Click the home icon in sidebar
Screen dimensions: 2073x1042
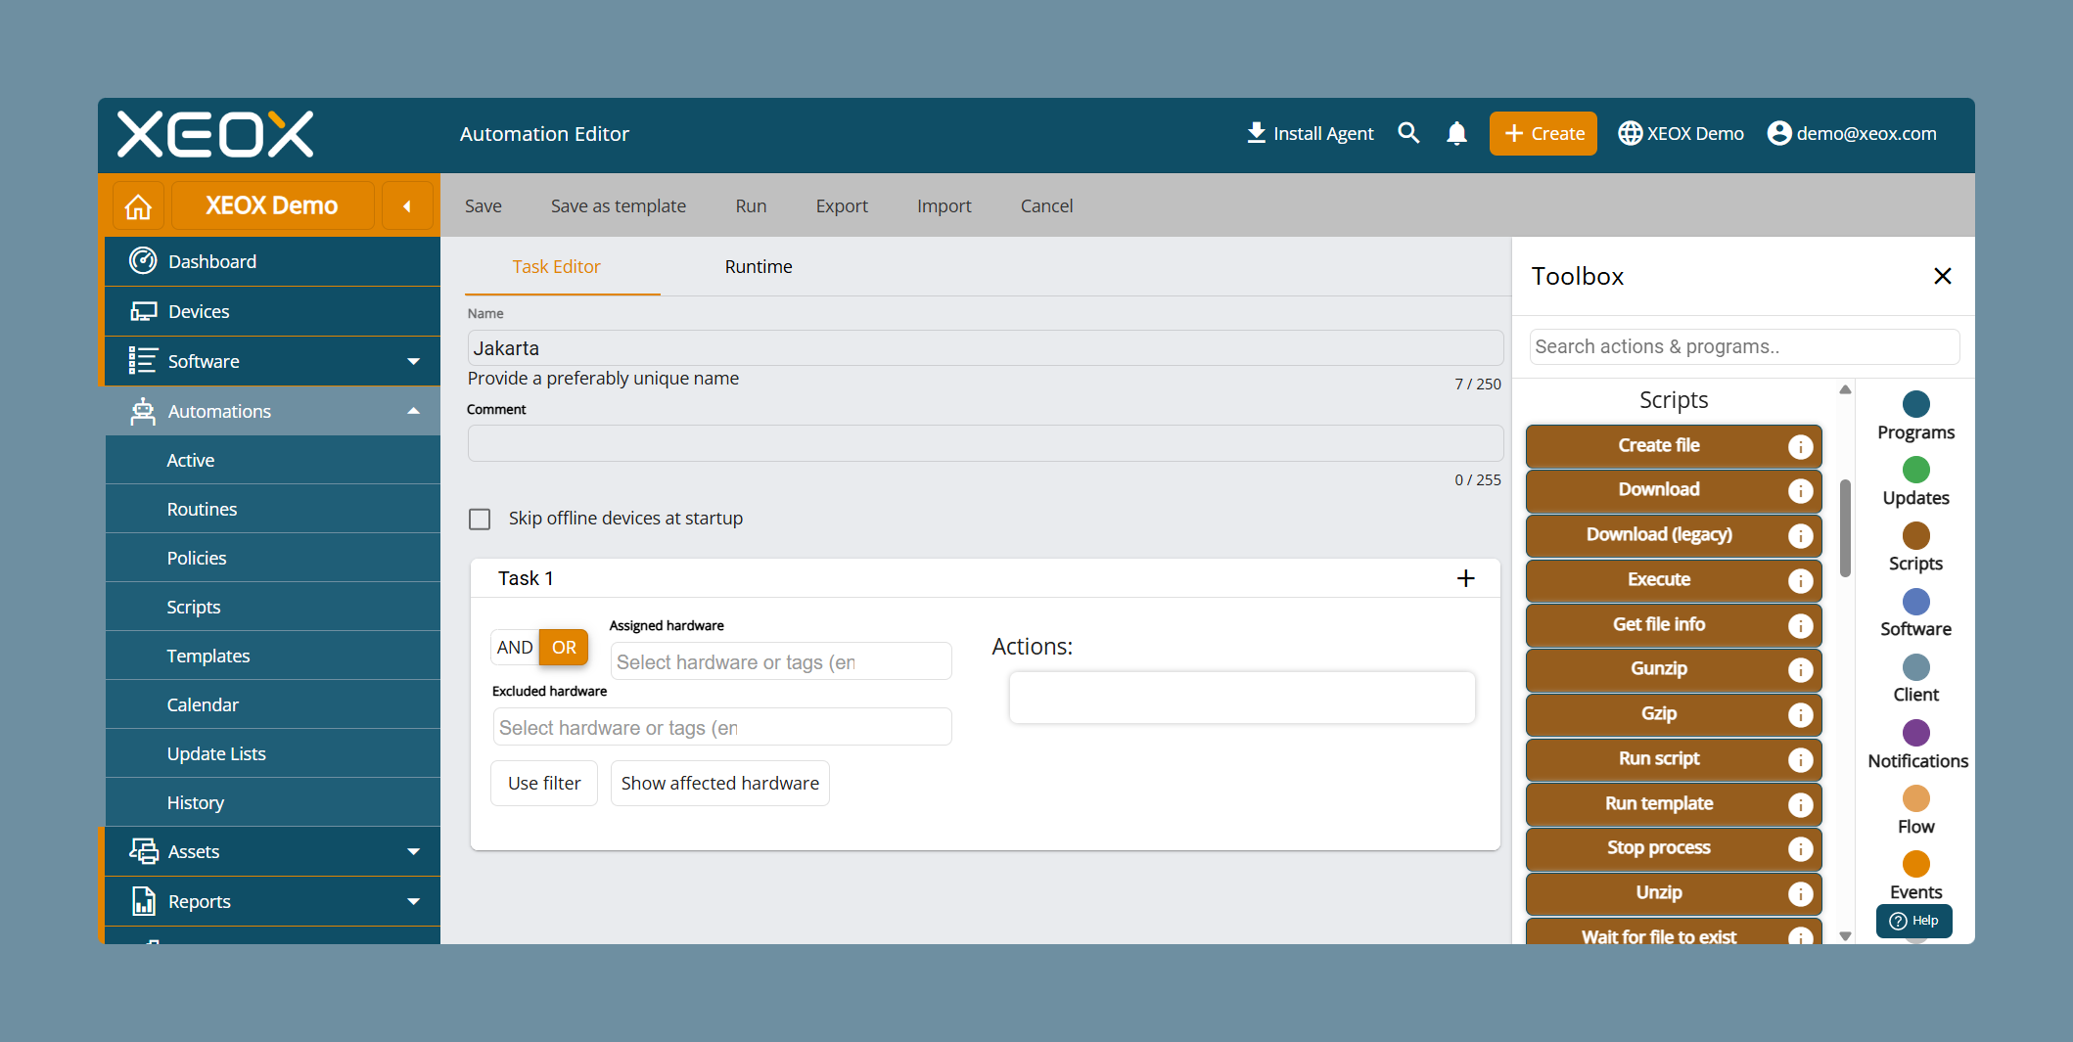[138, 206]
